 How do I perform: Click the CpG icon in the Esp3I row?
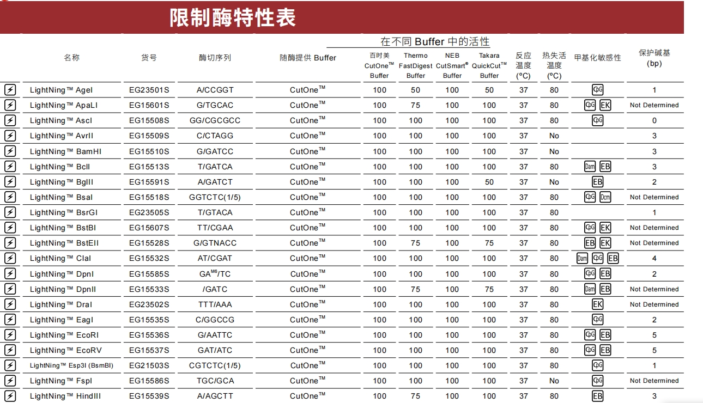(x=598, y=365)
